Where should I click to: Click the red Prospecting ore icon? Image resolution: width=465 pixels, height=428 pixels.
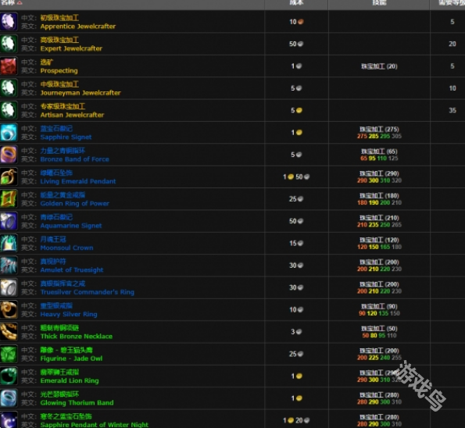[x=9, y=66]
